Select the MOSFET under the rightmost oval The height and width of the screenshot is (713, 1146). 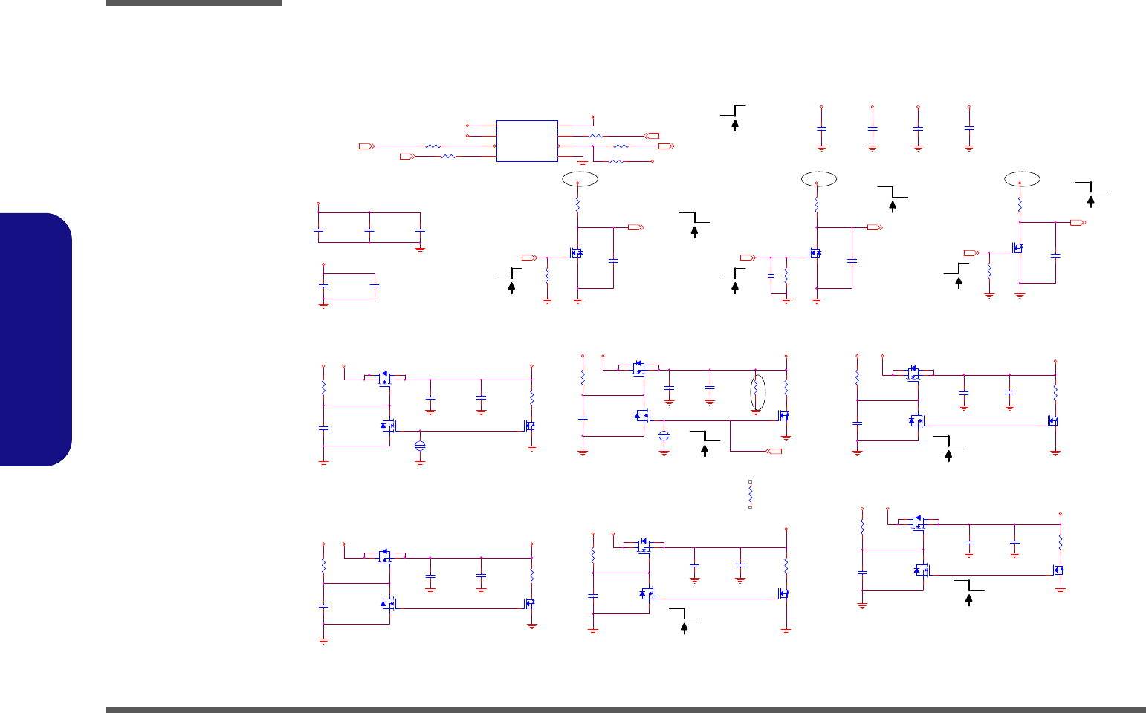tap(1017, 247)
